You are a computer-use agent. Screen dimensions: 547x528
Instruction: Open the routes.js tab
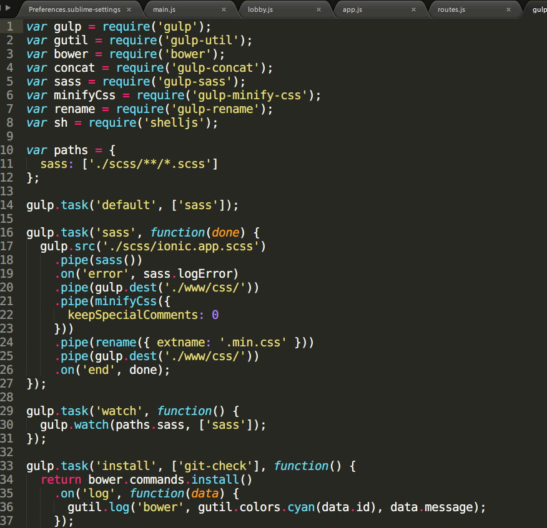point(451,9)
